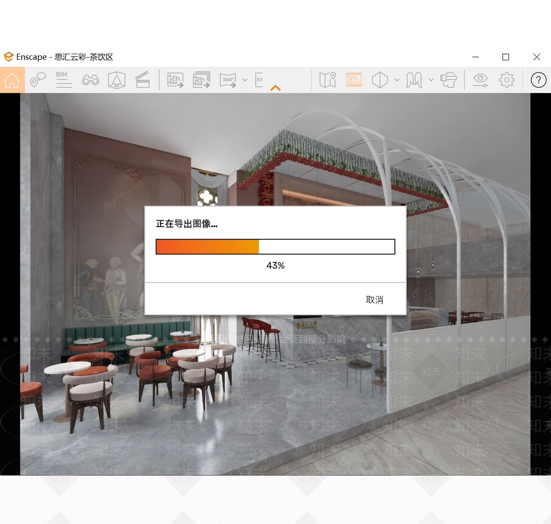The width and height of the screenshot is (551, 524).
Task: Click the batch rendering export icon
Action: point(201,80)
